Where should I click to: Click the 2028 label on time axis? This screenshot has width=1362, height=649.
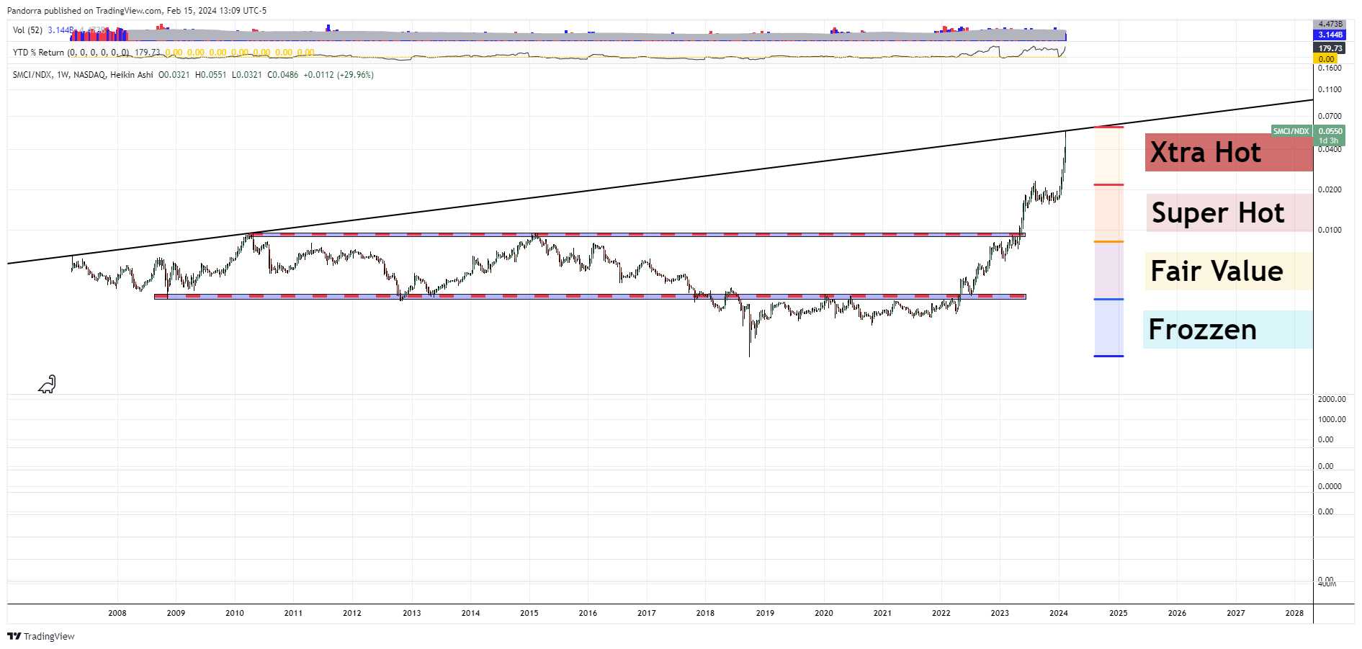click(x=1294, y=613)
